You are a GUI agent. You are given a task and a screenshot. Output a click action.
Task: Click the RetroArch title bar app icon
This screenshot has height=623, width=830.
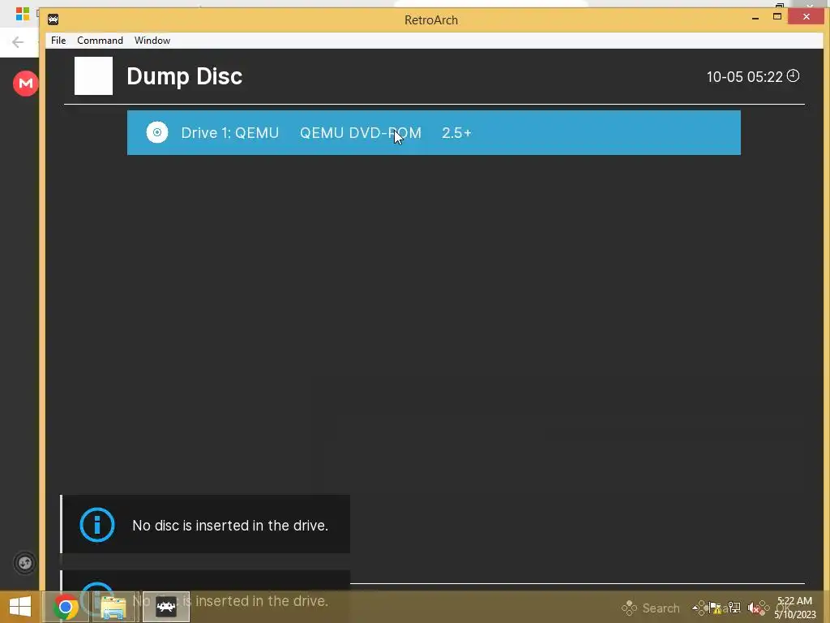(53, 19)
